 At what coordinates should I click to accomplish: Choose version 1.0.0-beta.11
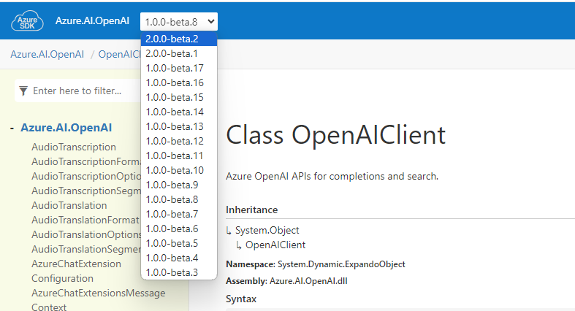179,156
